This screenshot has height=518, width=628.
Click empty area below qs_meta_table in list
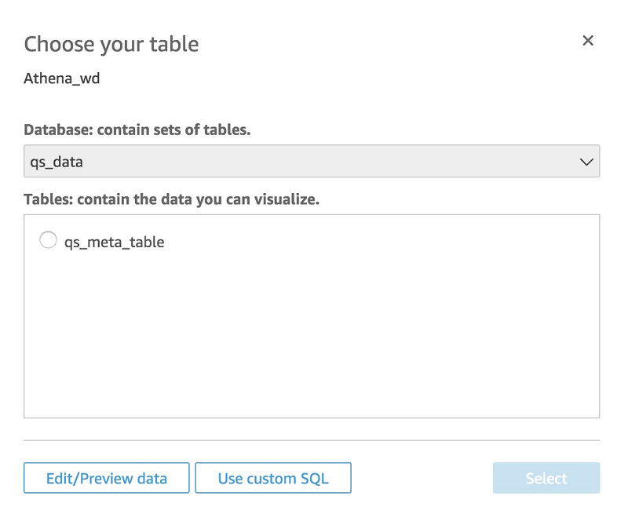(x=312, y=337)
